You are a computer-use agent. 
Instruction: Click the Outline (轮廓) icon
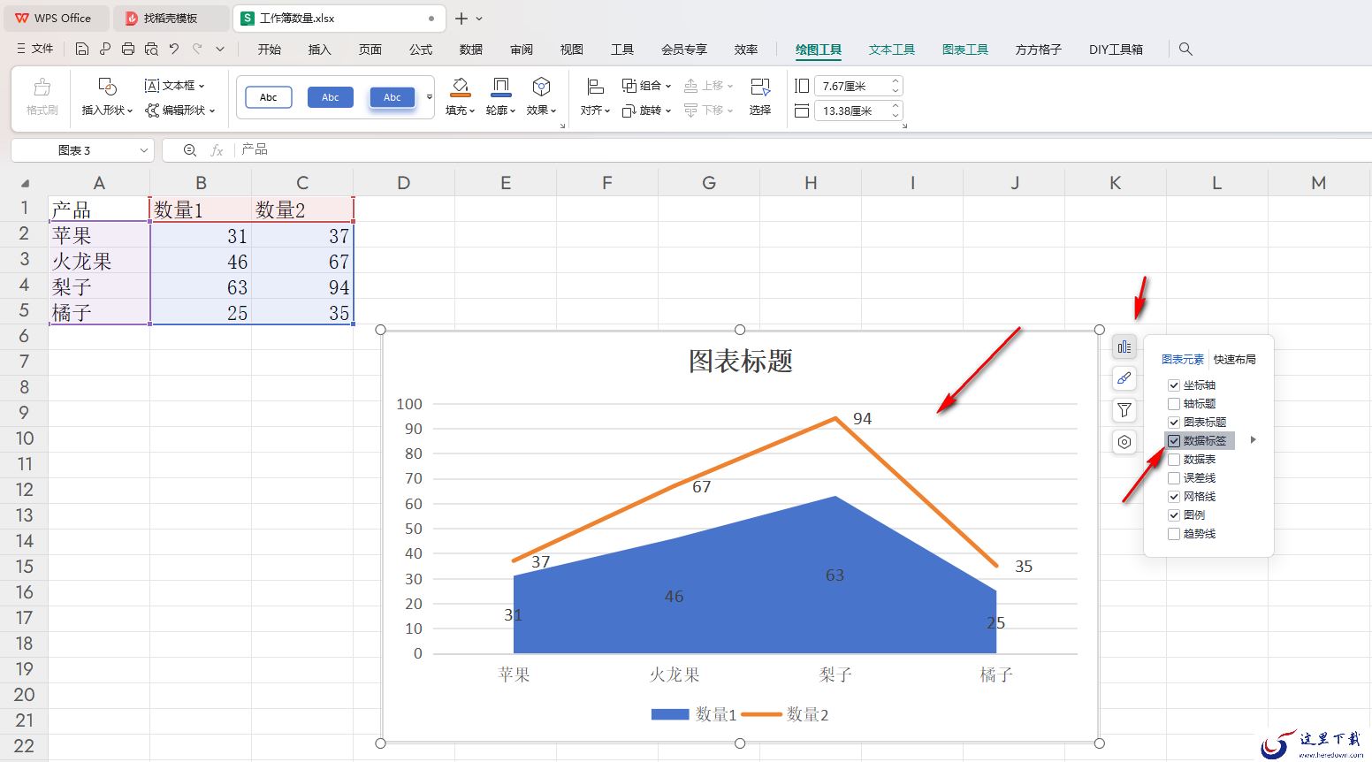(x=500, y=88)
